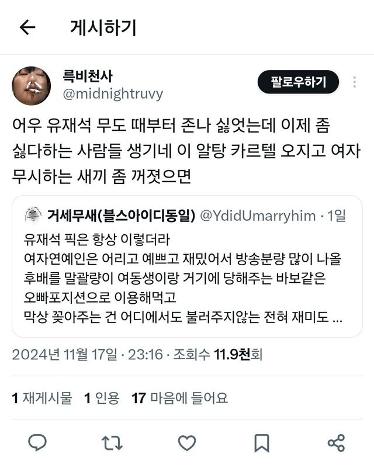Follow user with 팔로우하기 button

298,82
